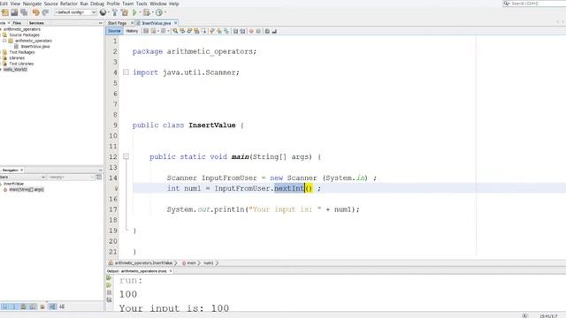Image resolution: width=566 pixels, height=318 pixels.
Task: Click the Undo toolbar icon
Action: pyautogui.click(x=35, y=12)
